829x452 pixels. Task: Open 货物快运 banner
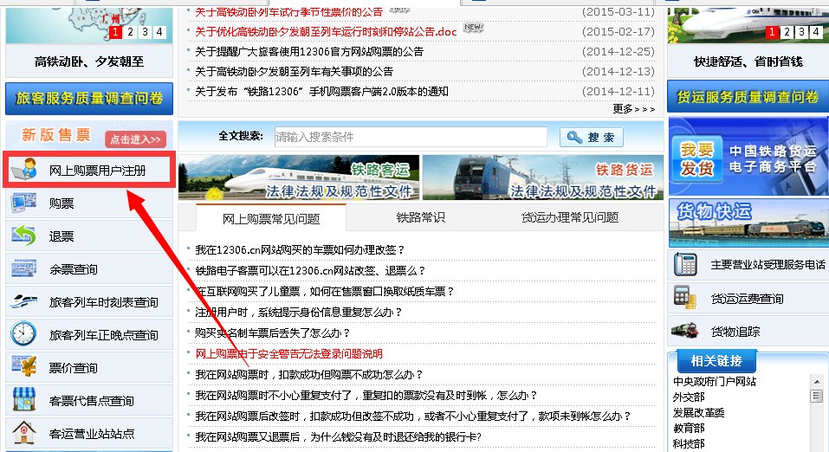(x=748, y=223)
